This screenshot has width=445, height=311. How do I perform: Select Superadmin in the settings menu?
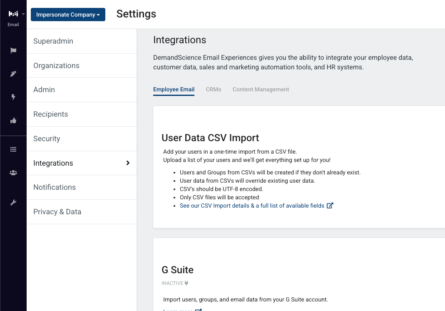[x=82, y=41]
